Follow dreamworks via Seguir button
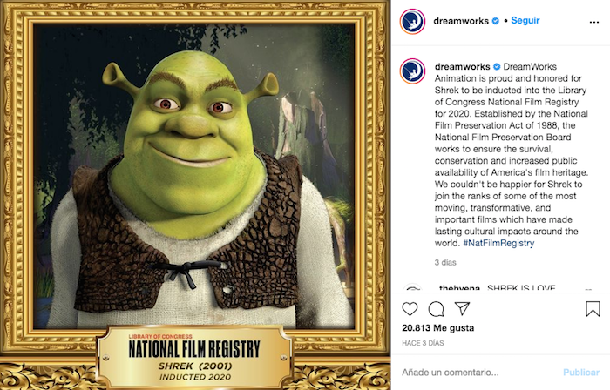Screen dimensions: 610x390 coord(525,21)
